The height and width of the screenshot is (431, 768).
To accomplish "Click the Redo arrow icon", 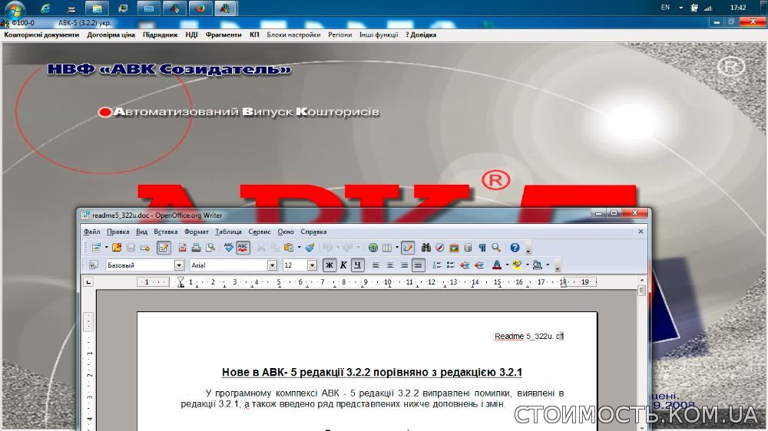I will coord(348,248).
